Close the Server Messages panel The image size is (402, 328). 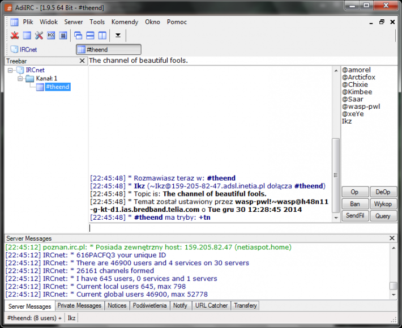tap(392, 238)
